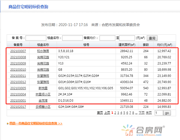Select the units cell 472

pos(146,82)
